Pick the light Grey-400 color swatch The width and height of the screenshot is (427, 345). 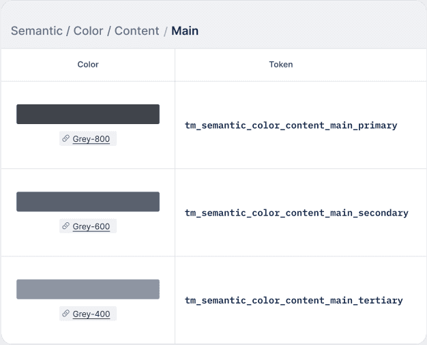pos(88,289)
